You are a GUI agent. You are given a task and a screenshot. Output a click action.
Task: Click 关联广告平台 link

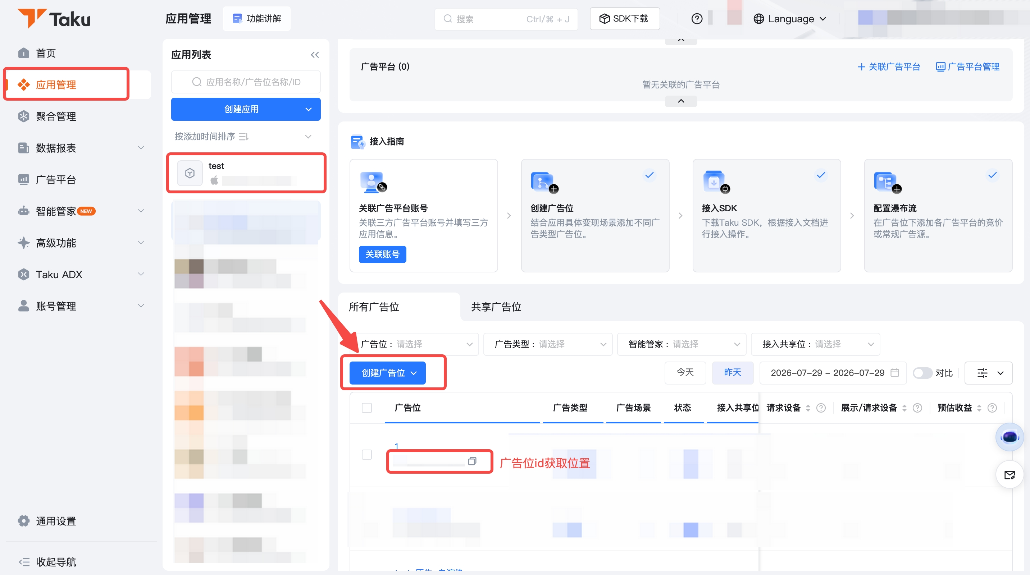click(x=889, y=67)
